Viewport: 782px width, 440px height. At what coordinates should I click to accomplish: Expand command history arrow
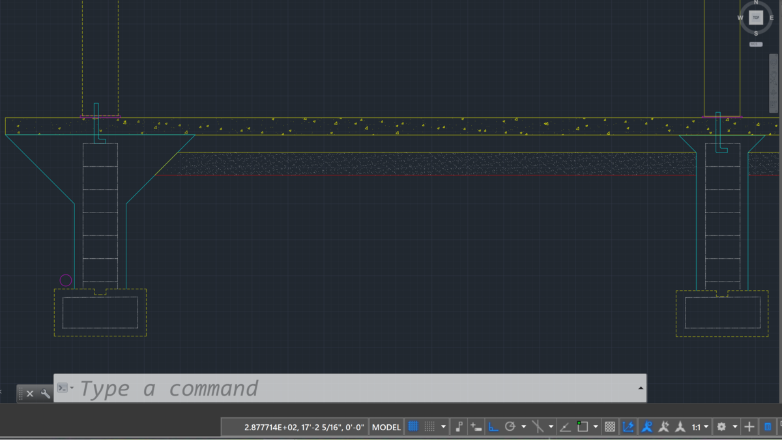tap(641, 388)
